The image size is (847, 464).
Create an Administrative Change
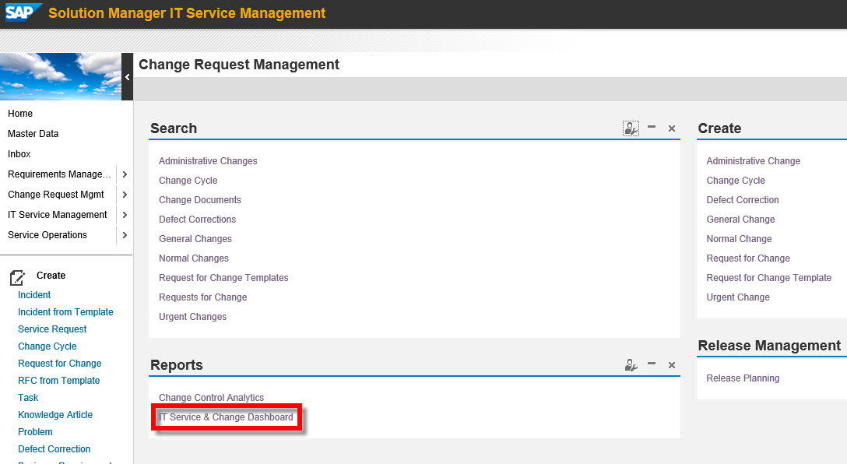[753, 161]
